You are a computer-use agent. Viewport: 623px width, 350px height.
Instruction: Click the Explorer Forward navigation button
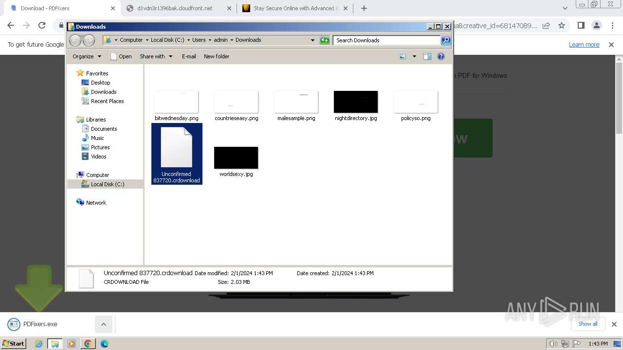pos(89,40)
